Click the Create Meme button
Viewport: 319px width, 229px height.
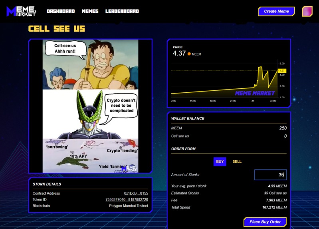[x=276, y=12]
